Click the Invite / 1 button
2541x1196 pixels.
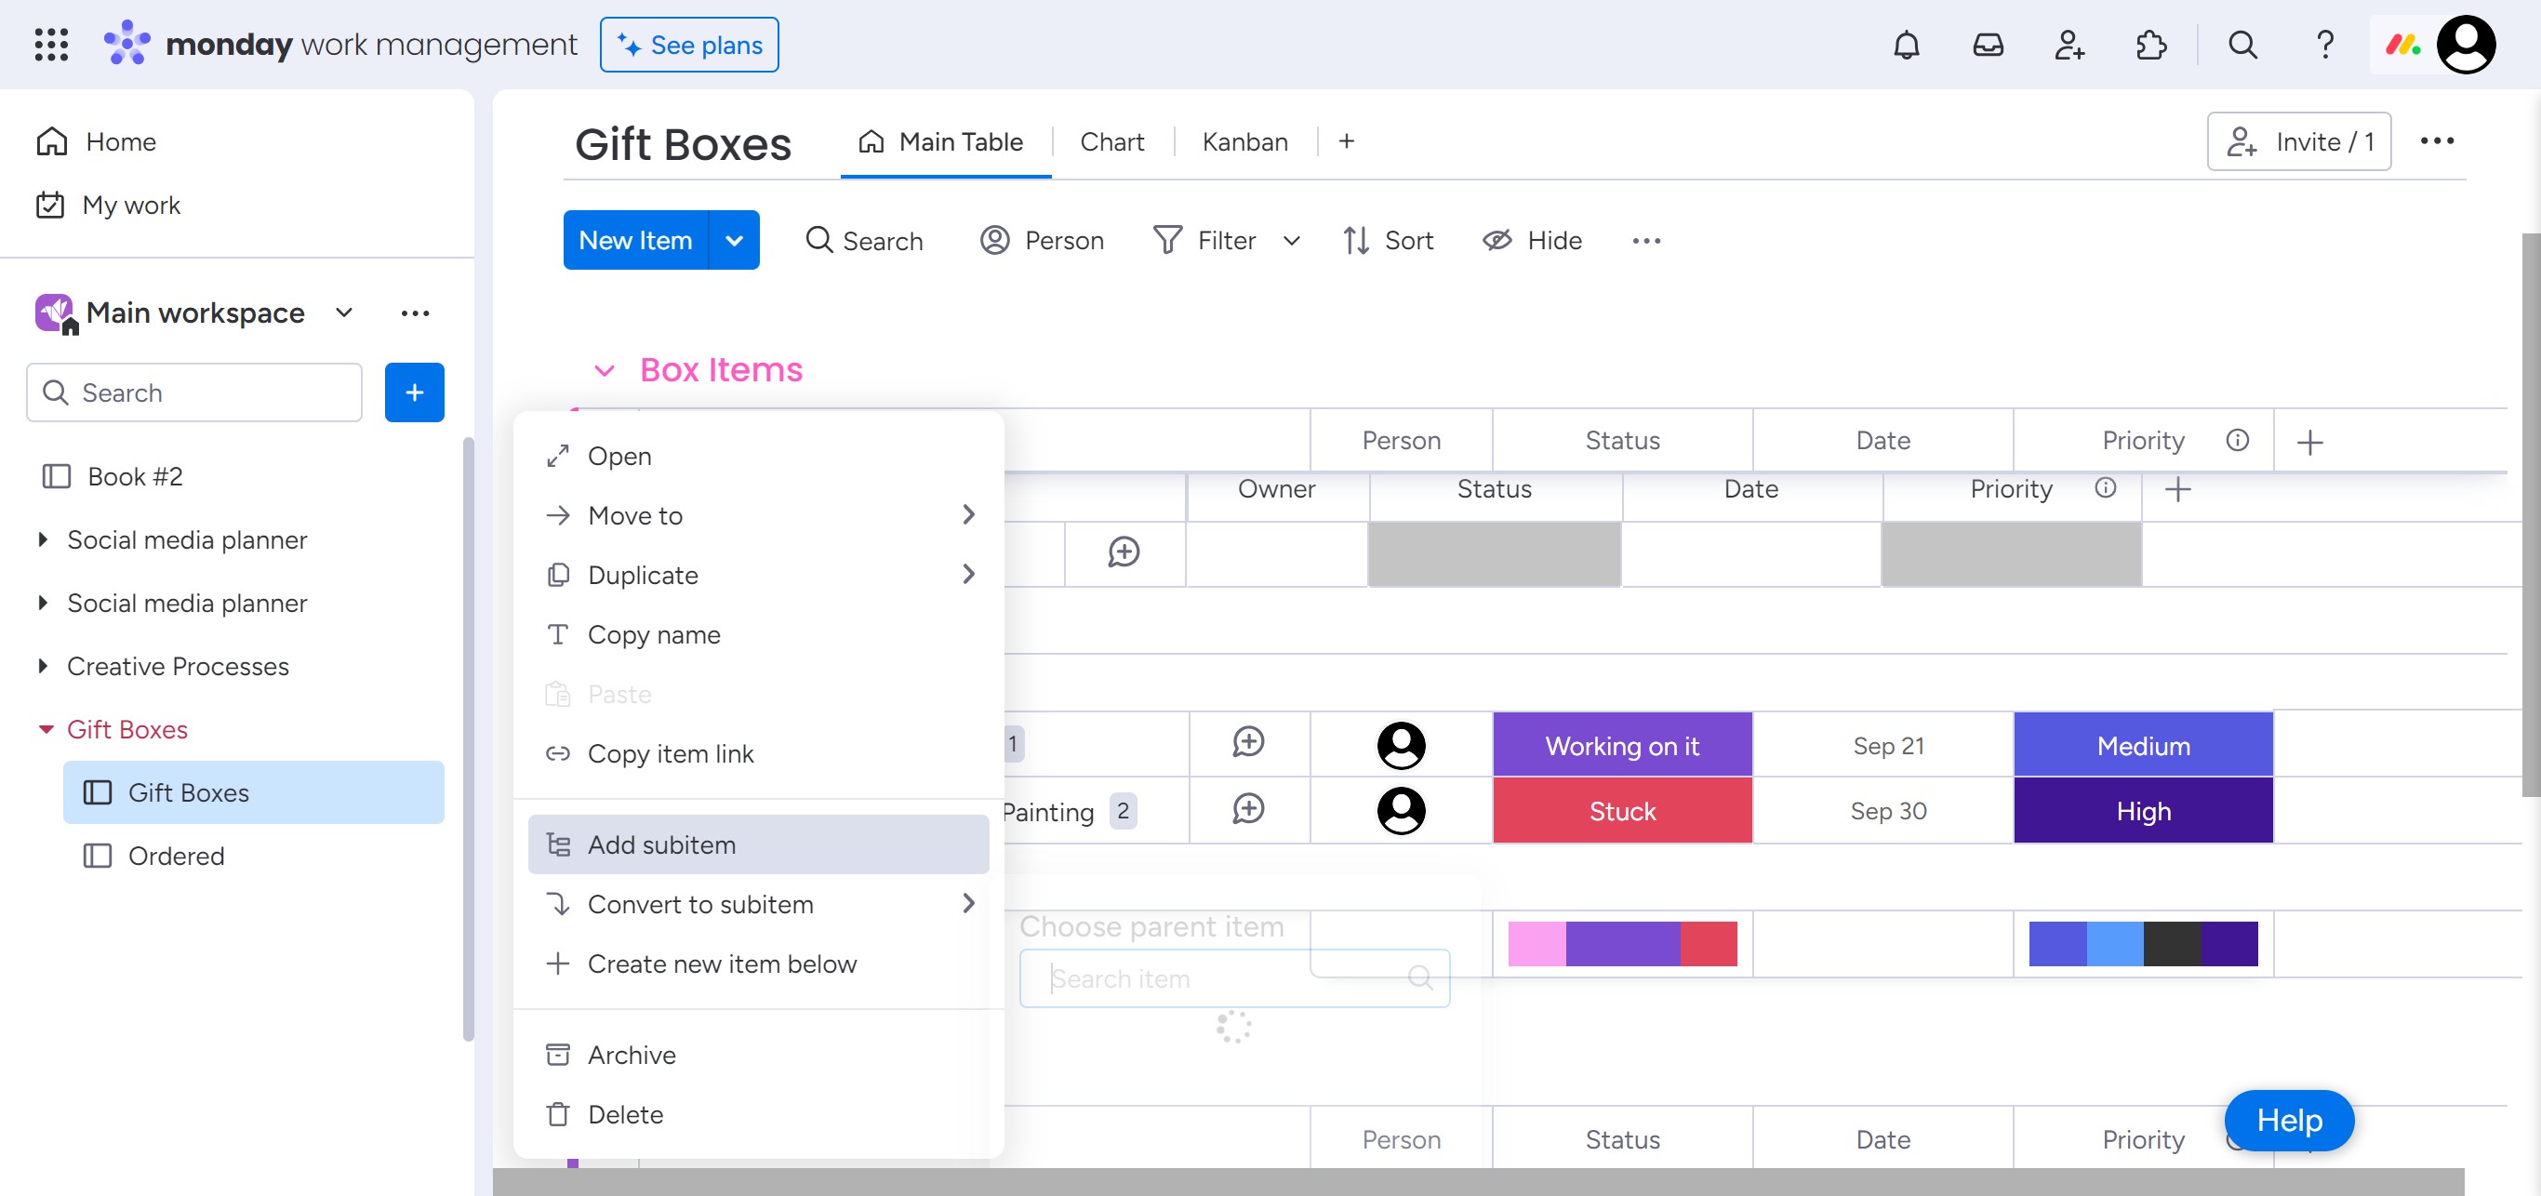(2298, 142)
